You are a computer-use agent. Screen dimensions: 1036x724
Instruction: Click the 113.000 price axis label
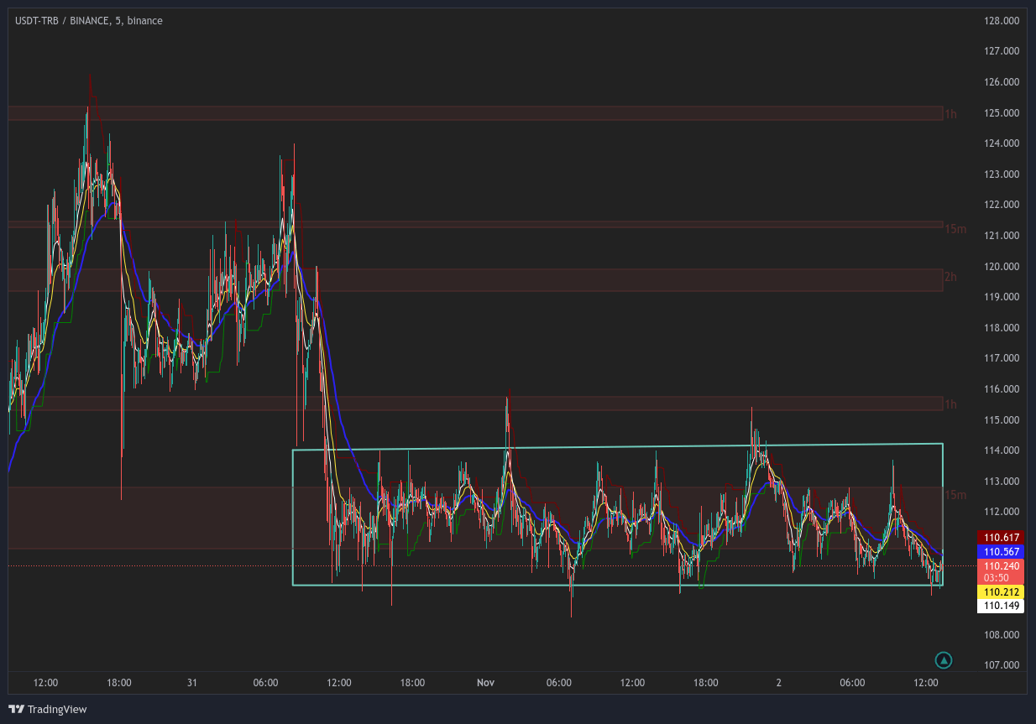point(1000,482)
